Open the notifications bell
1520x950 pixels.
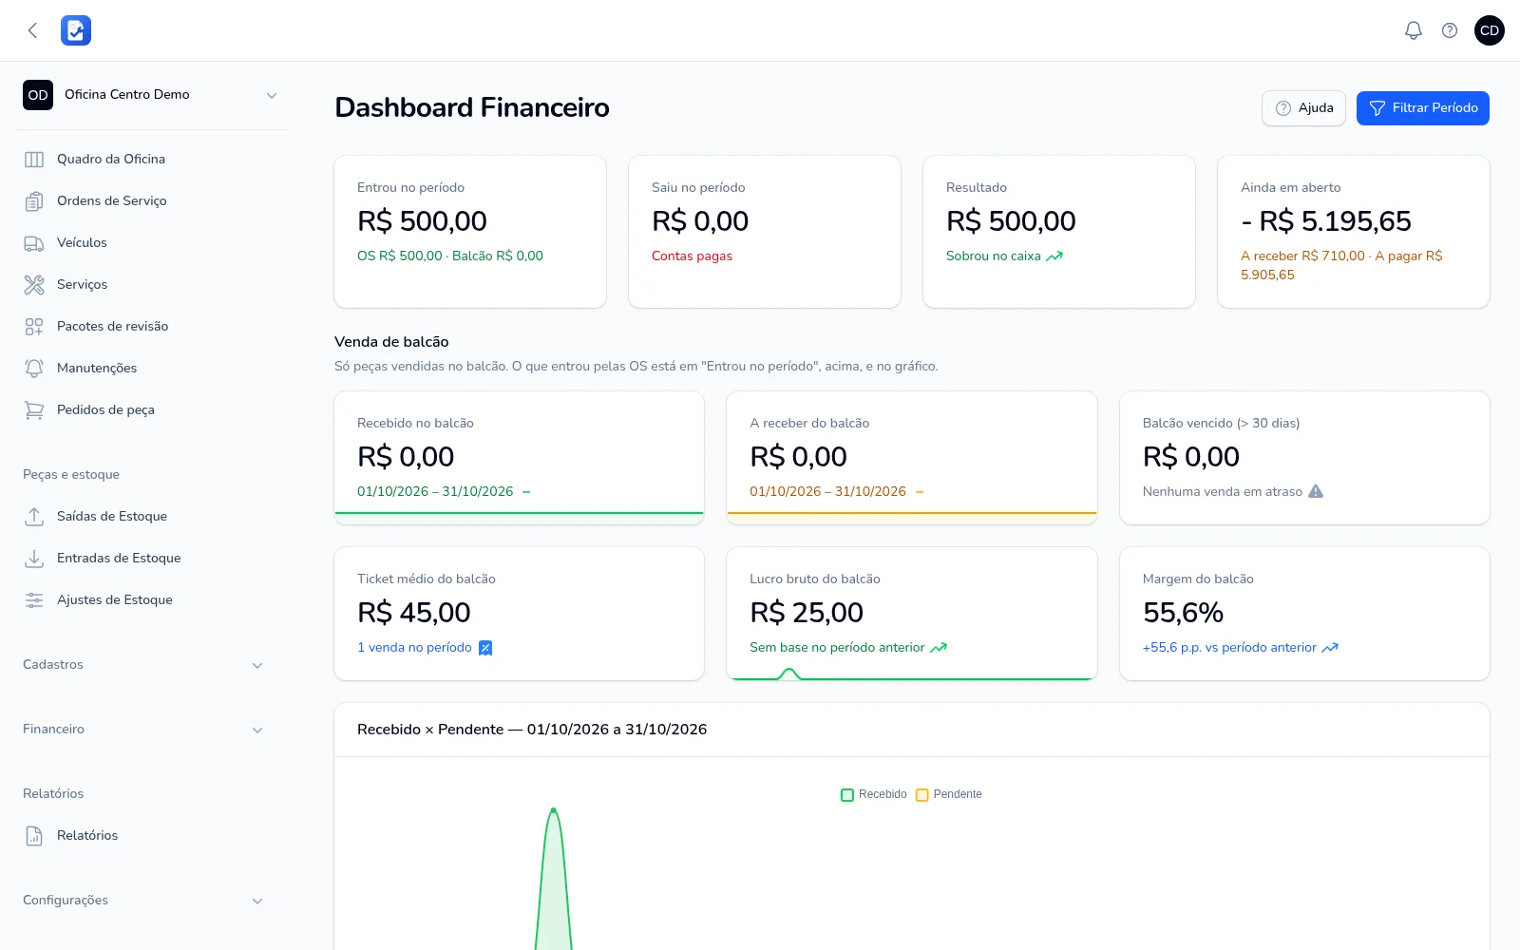coord(1414,30)
